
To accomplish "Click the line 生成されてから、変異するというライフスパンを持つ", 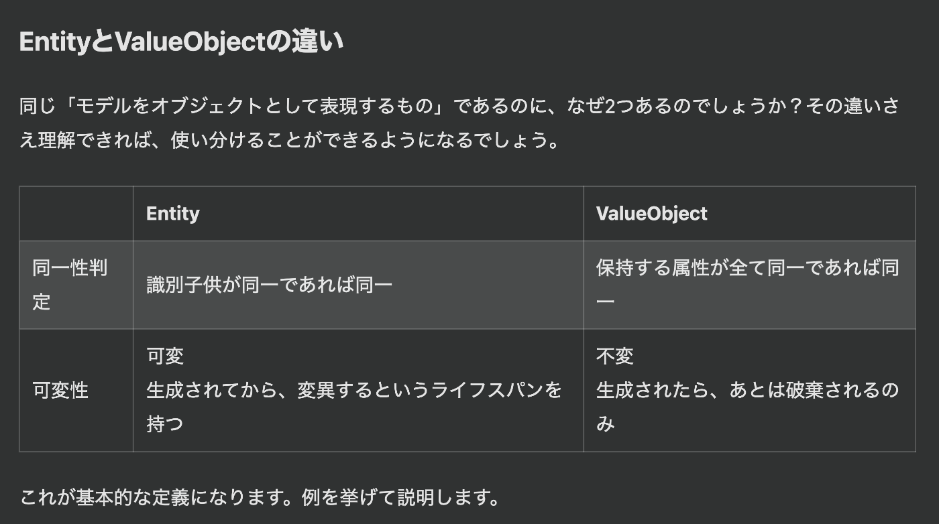I will pyautogui.click(x=354, y=407).
